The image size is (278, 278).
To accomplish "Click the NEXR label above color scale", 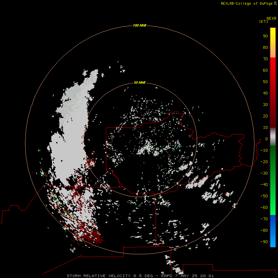I will point(272,19).
